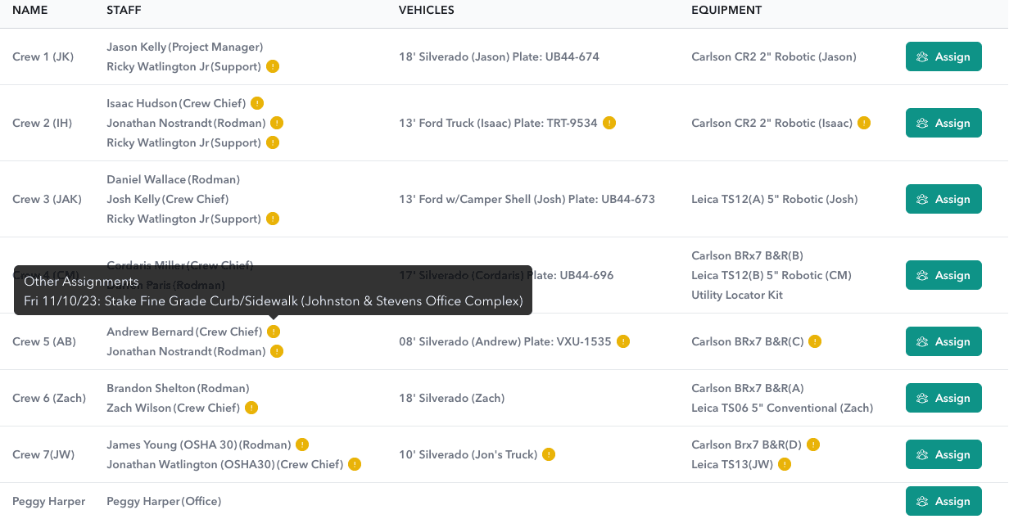
Task: Click warning icon beside Zach Wilson (Crew Chief)
Action: click(251, 408)
